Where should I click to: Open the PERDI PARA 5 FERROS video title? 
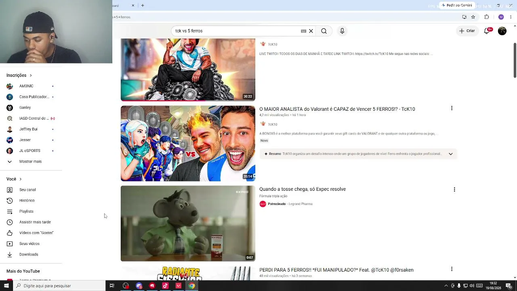pos(336,270)
